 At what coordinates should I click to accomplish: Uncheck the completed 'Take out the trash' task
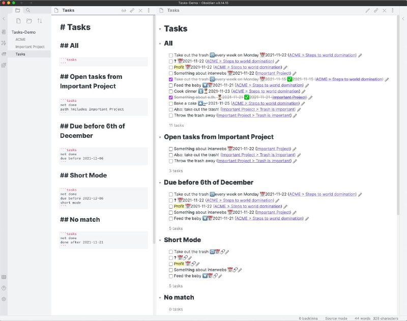pos(170,79)
